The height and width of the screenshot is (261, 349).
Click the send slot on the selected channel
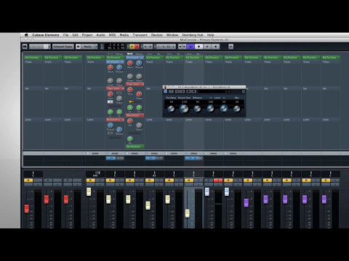pyautogui.click(x=193, y=158)
